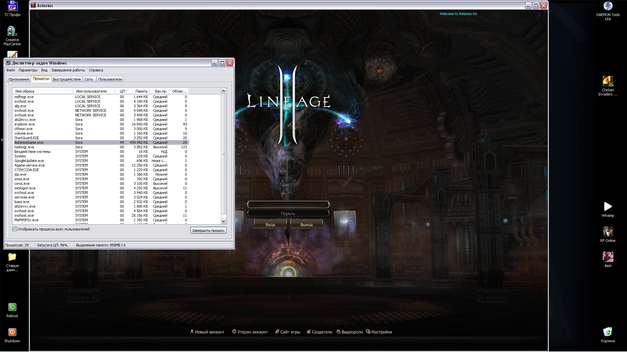Screen dimensions: 627x352
Task: Sort by the Имя образа column header
Action: [x=43, y=91]
